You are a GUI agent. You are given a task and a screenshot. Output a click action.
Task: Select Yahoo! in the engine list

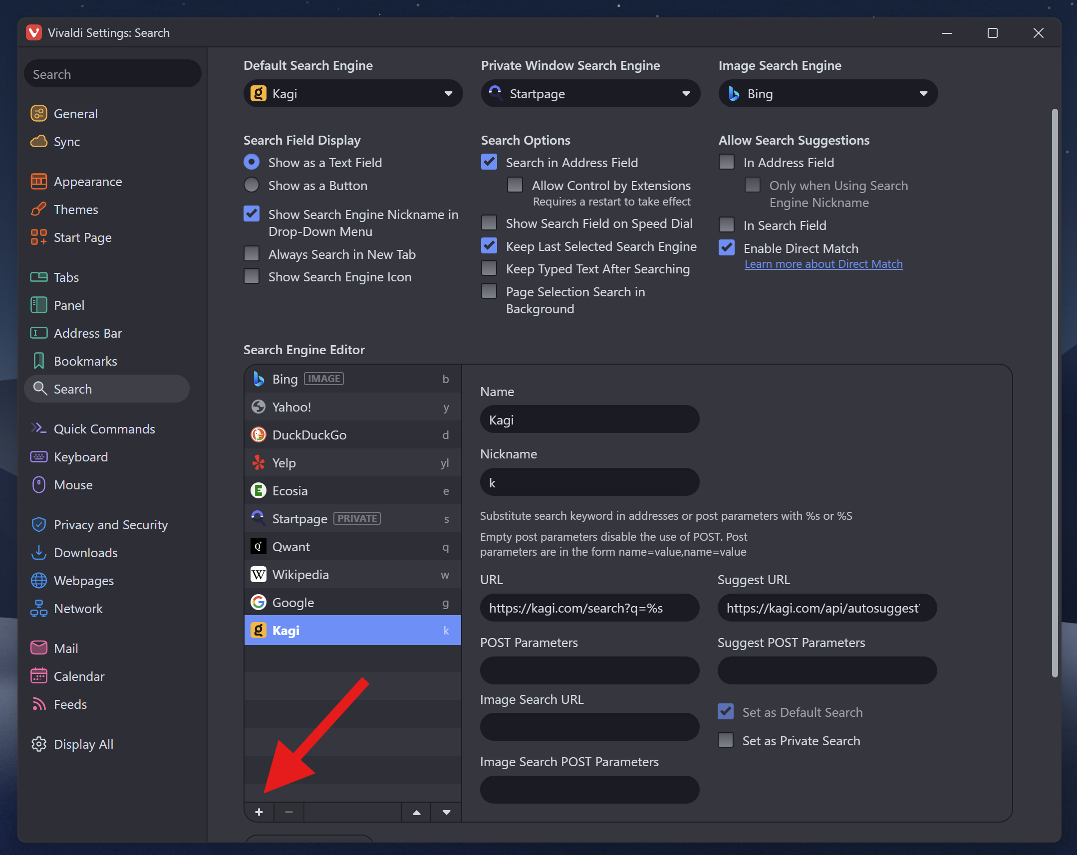353,407
